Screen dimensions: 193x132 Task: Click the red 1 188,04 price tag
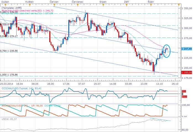[187, 72]
